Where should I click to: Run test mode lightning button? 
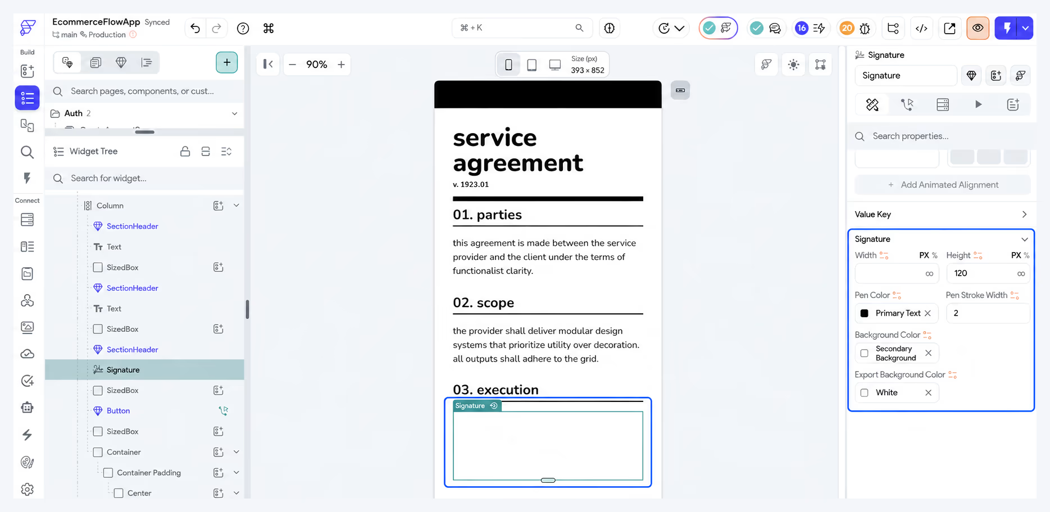[x=1007, y=28]
